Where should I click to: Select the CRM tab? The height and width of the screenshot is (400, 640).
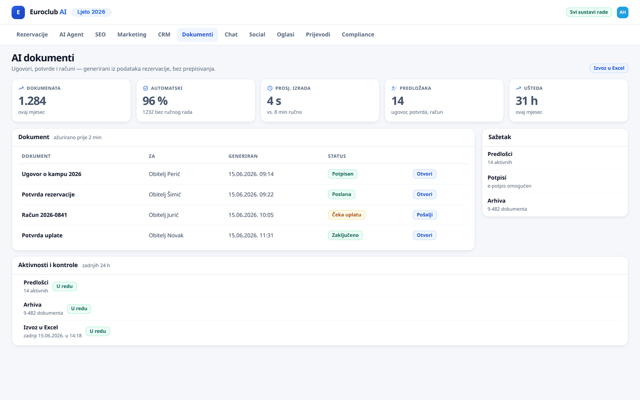pyautogui.click(x=164, y=35)
